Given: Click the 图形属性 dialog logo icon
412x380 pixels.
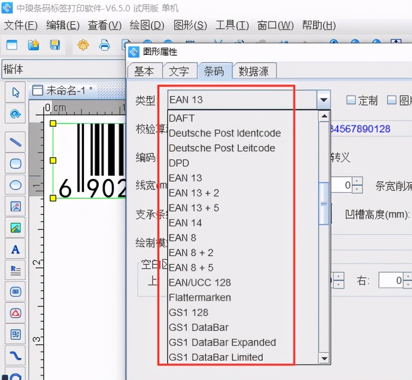Looking at the screenshot, I should [x=134, y=52].
